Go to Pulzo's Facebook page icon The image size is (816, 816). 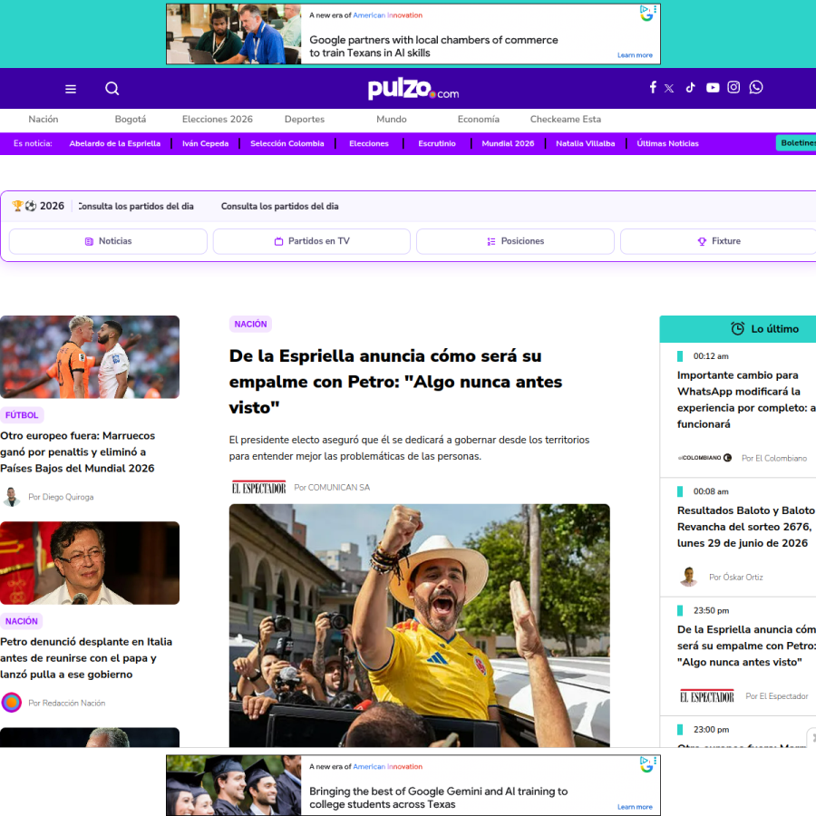coord(653,87)
